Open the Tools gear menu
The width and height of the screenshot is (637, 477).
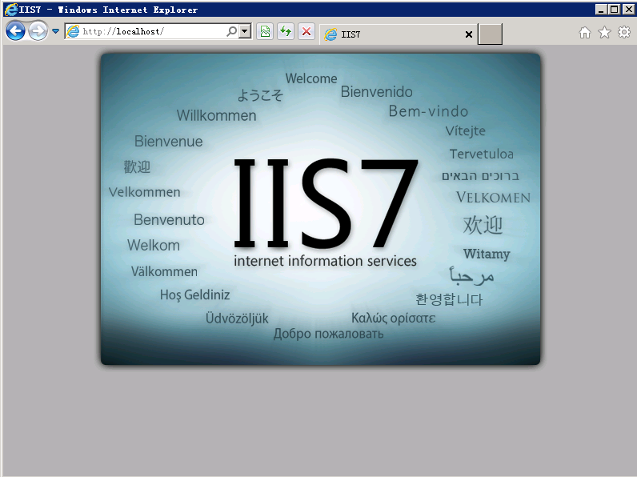pyautogui.click(x=624, y=32)
